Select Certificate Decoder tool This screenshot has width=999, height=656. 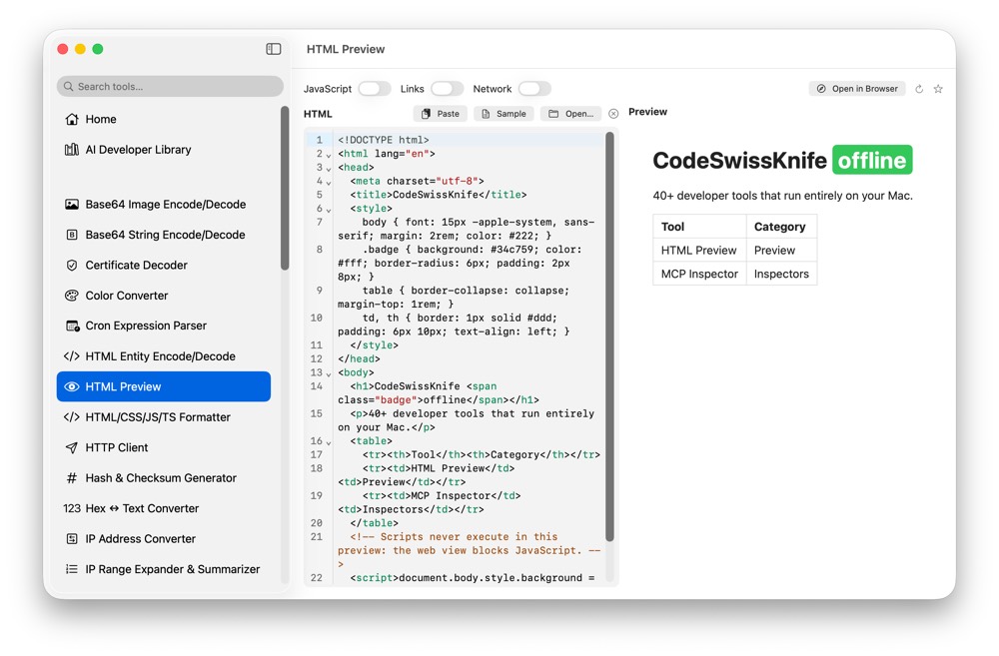pos(164,265)
